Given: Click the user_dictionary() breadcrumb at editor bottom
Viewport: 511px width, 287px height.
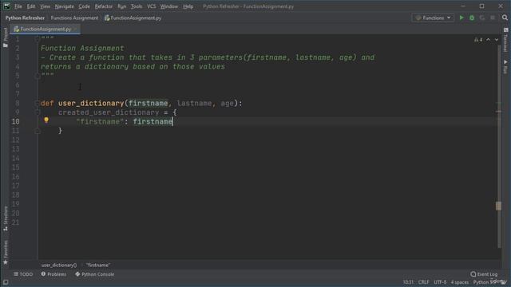Looking at the screenshot, I should pos(59,265).
